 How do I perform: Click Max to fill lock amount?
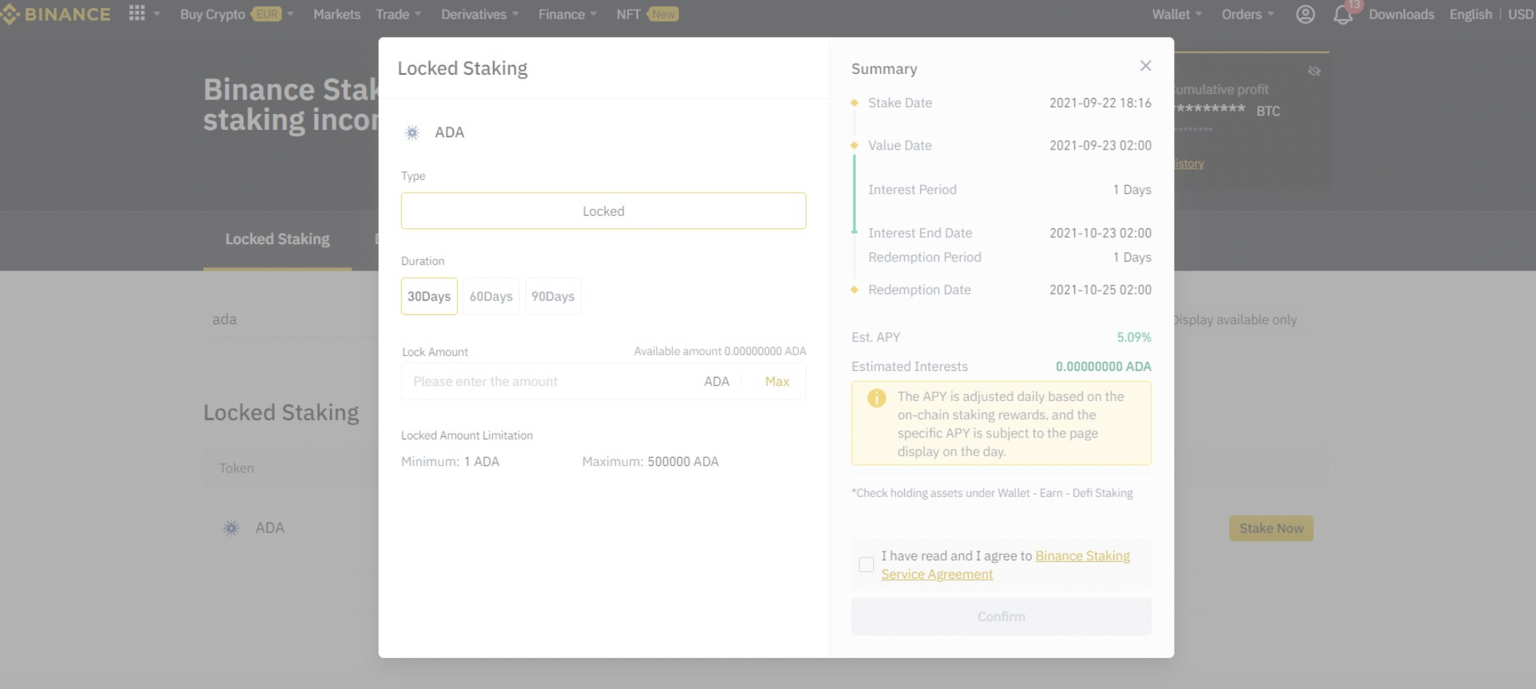point(777,382)
